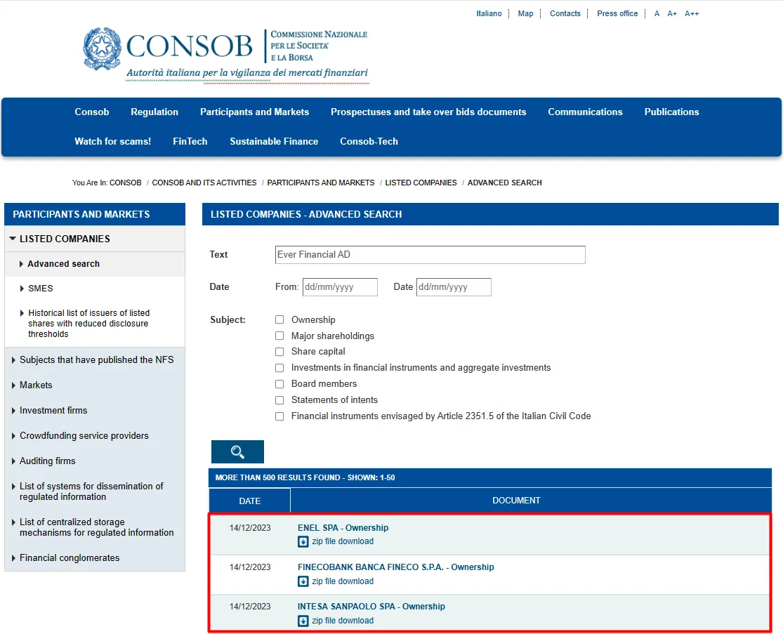Click the From date input field

(340, 287)
